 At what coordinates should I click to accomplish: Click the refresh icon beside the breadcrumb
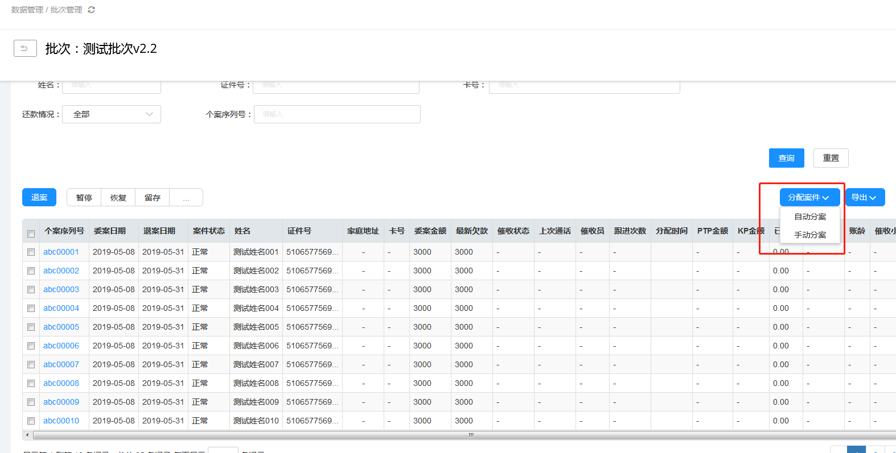click(91, 10)
